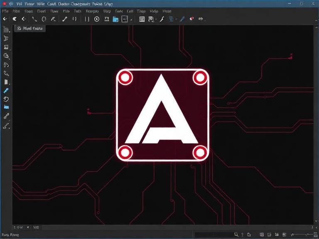Select the ellipse shape tool in top toolbar
This screenshot has height=239, width=319.
pos(44,19)
